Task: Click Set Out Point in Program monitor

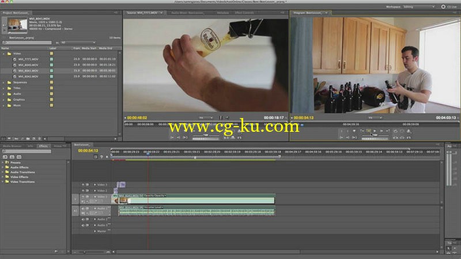Action: (347, 131)
